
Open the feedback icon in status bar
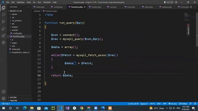pos(191,104)
